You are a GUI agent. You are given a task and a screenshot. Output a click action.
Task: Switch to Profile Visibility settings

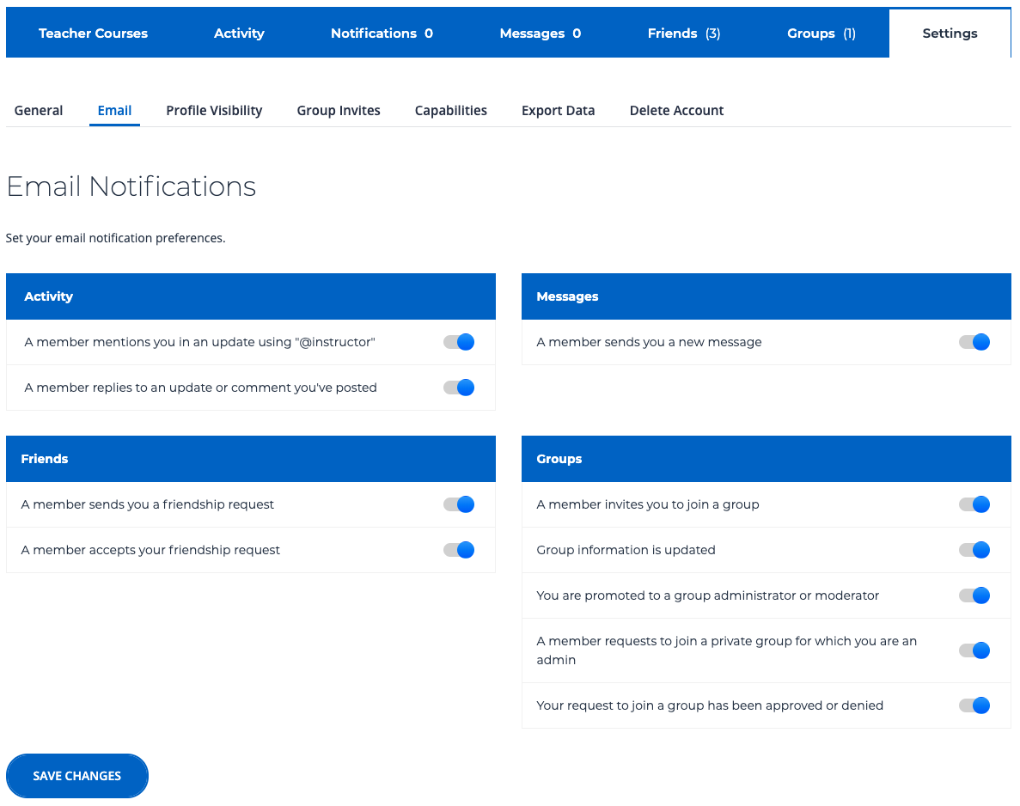pos(214,111)
